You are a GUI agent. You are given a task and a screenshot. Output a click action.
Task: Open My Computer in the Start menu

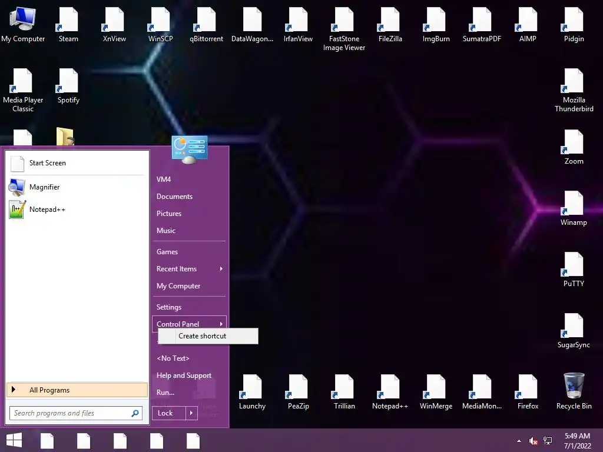click(189, 286)
